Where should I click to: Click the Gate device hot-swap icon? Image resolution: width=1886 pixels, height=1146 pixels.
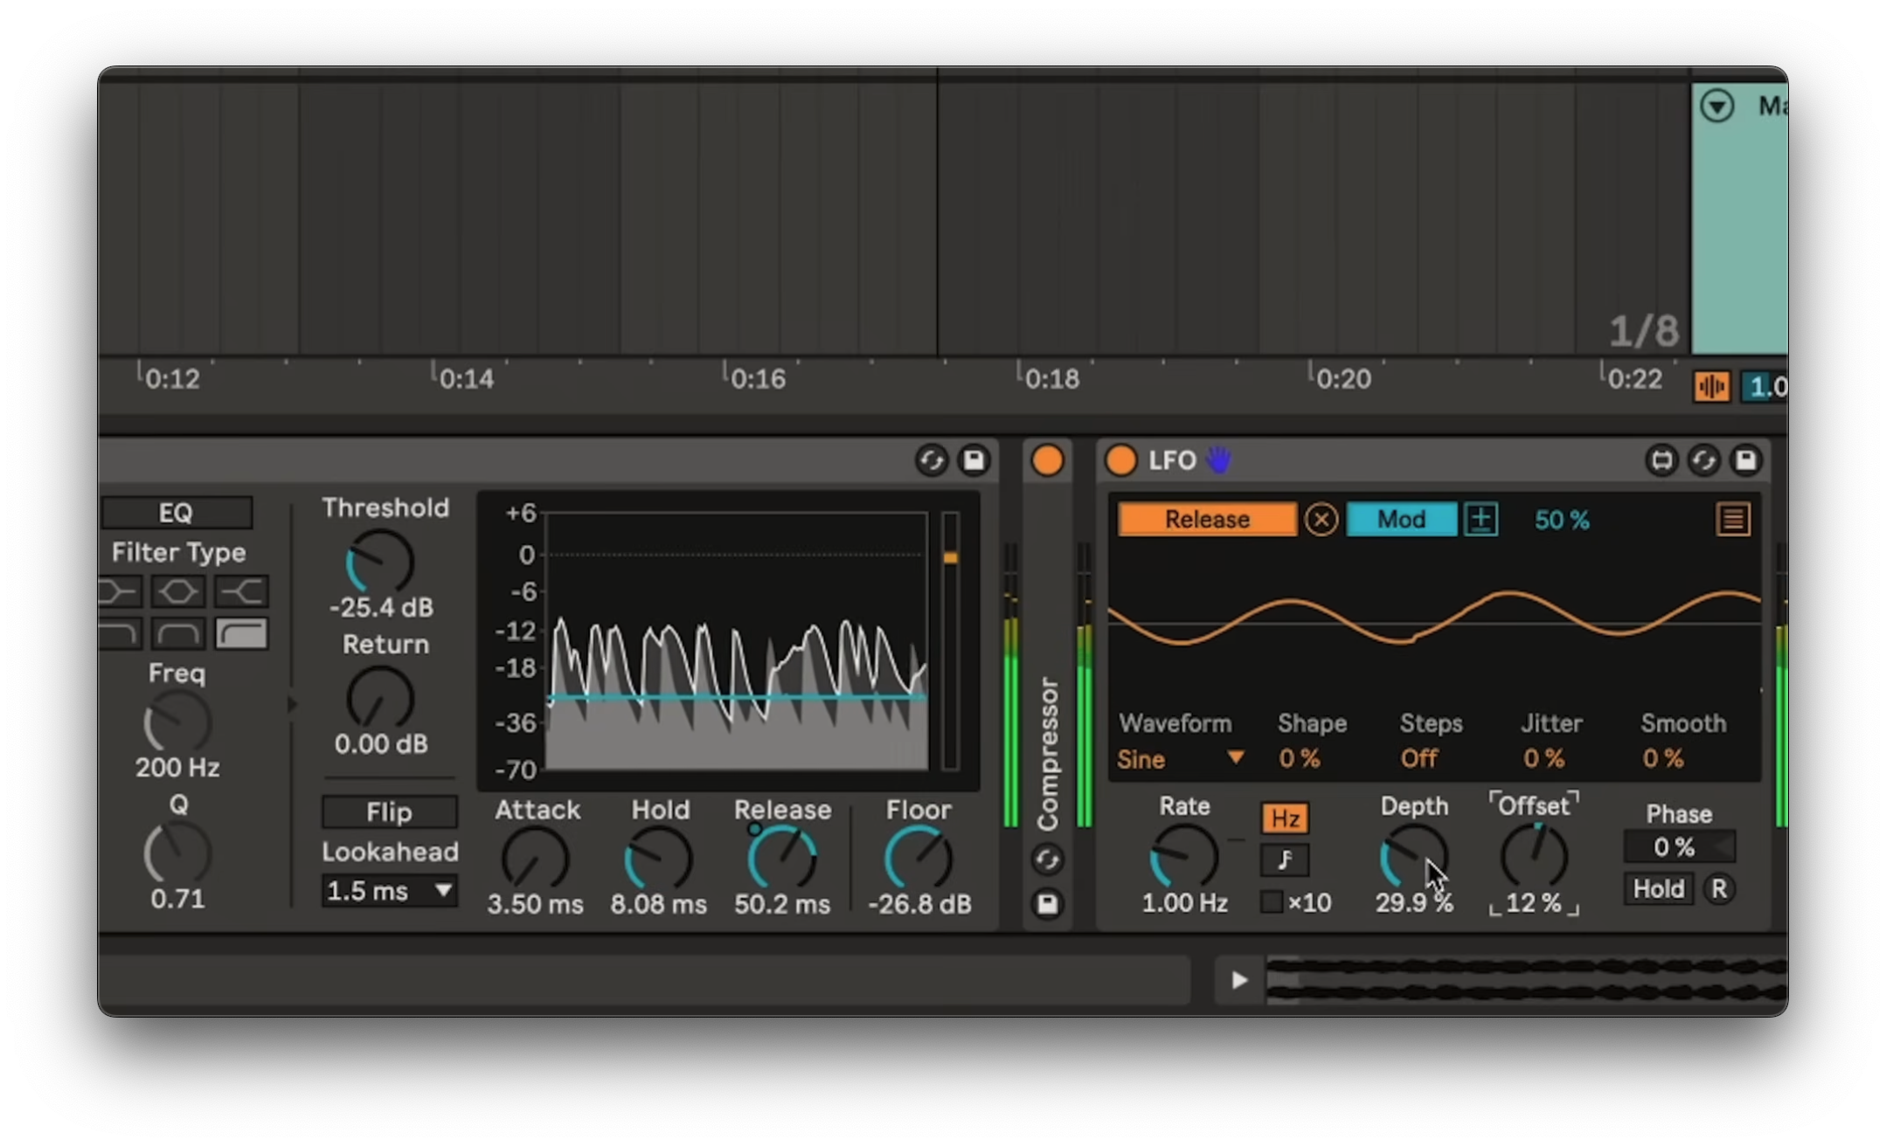click(932, 460)
